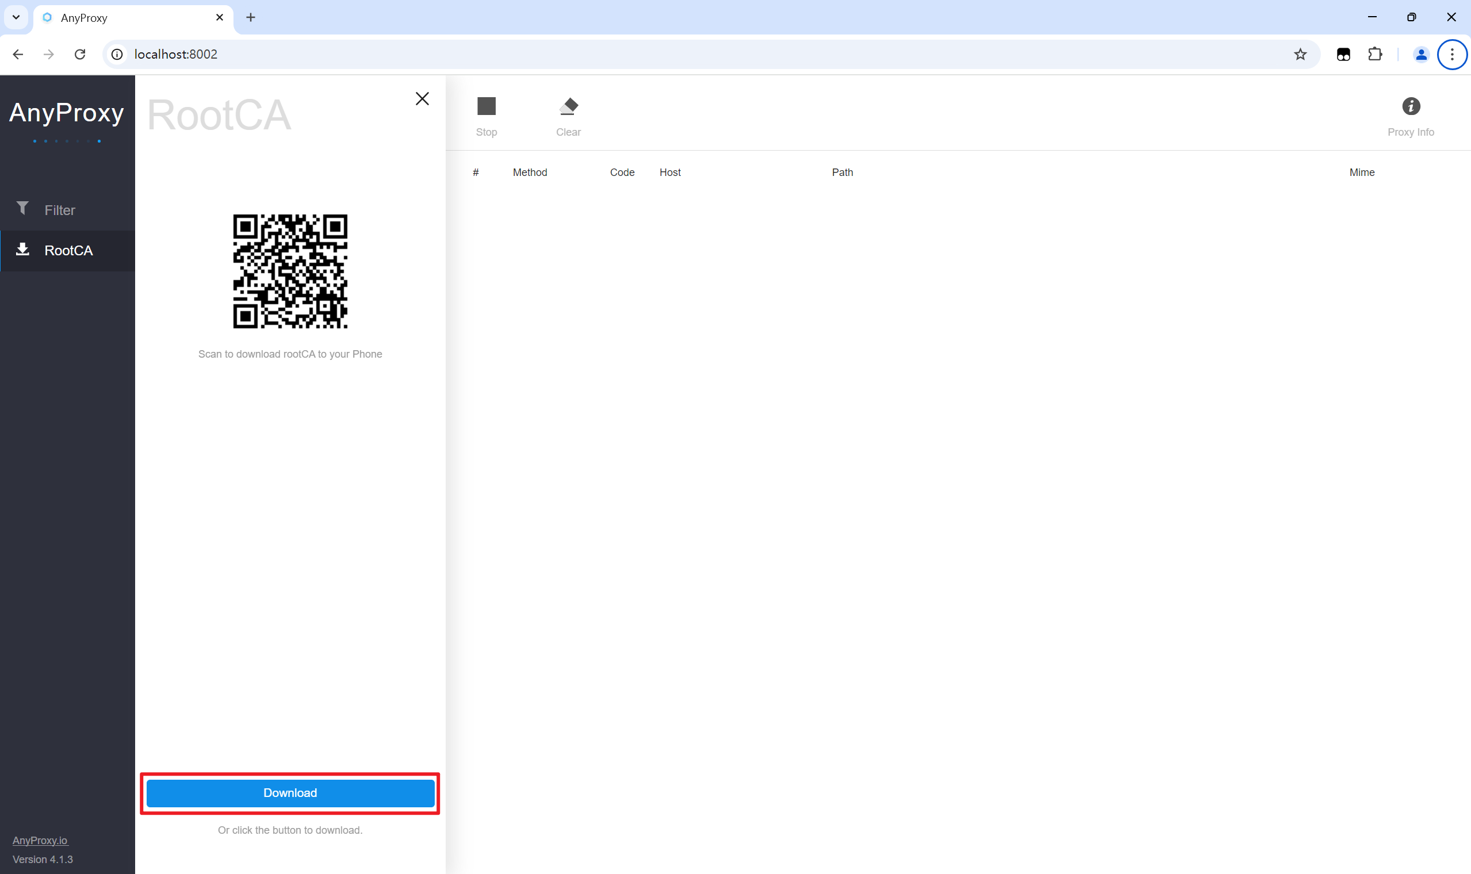
Task: Click the Mime column header
Action: point(1362,172)
